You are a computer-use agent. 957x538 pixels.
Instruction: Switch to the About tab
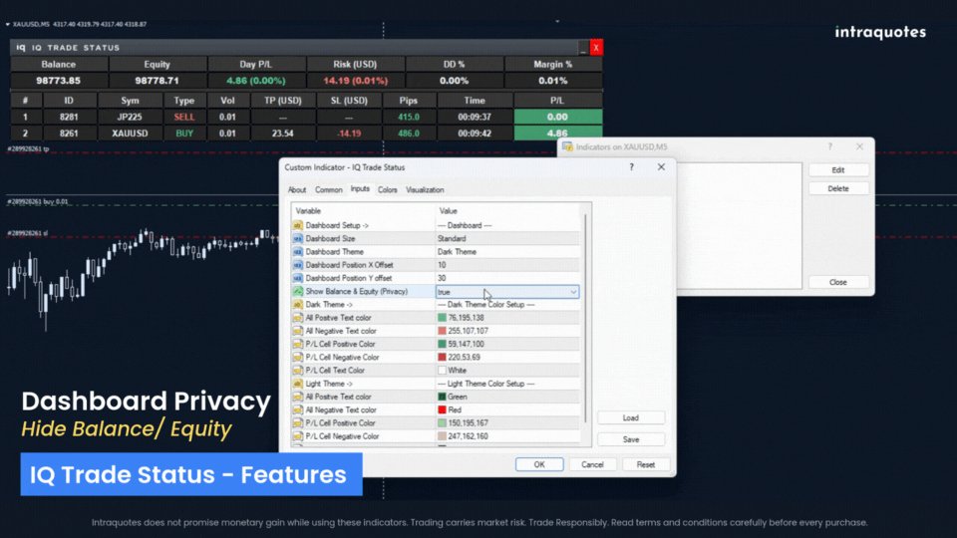pyautogui.click(x=297, y=190)
